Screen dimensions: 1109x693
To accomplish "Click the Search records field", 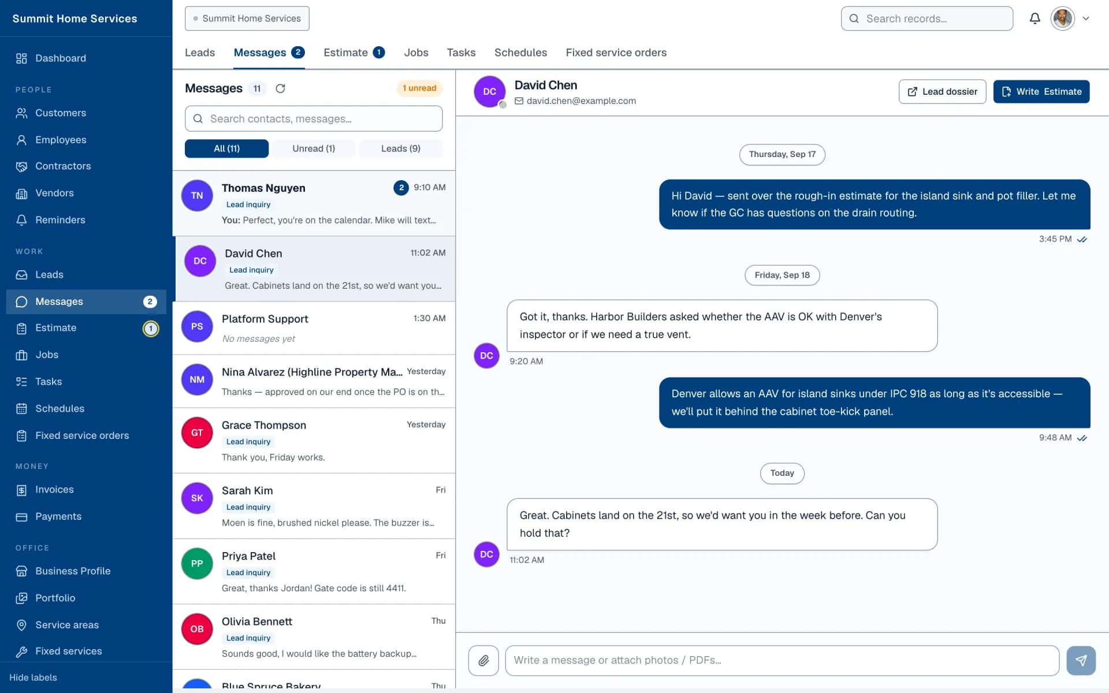I will pyautogui.click(x=926, y=18).
